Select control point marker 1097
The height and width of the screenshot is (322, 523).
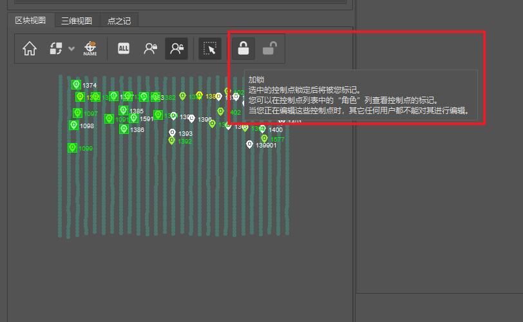pos(77,113)
